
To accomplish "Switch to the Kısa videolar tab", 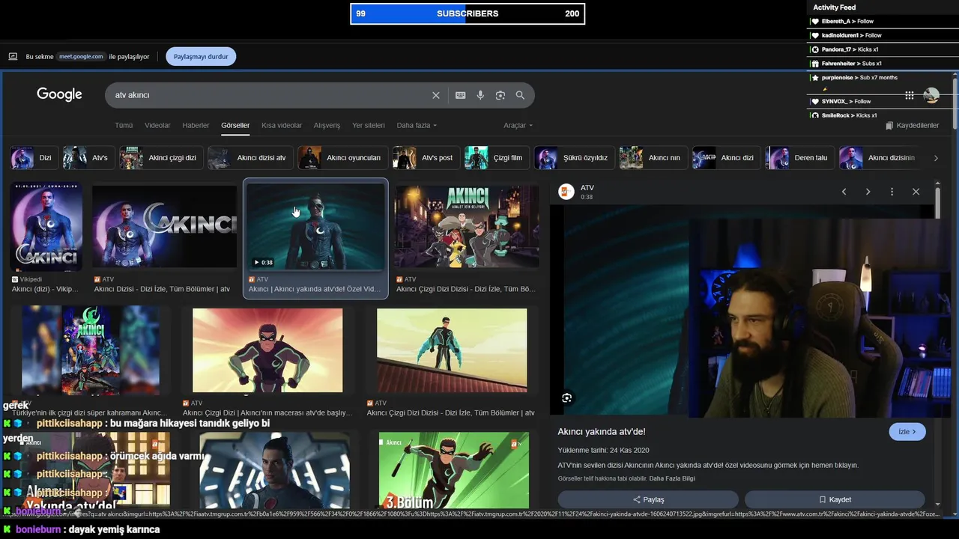I will [x=282, y=126].
